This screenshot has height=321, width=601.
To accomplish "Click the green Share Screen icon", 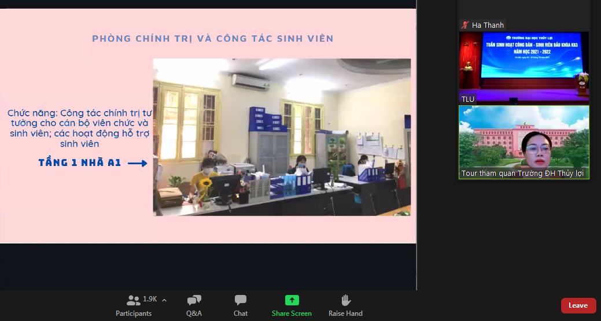I will (292, 300).
